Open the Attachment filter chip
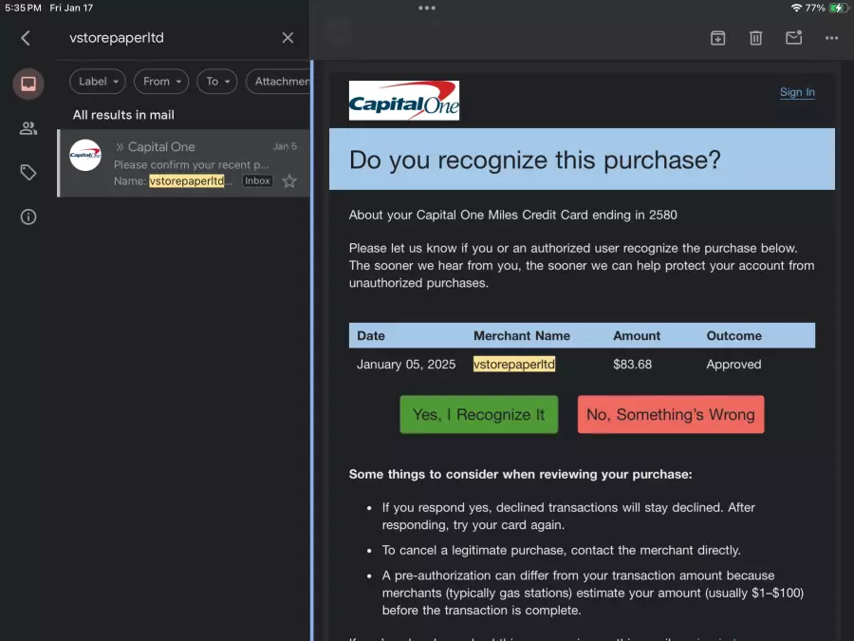 [x=278, y=82]
